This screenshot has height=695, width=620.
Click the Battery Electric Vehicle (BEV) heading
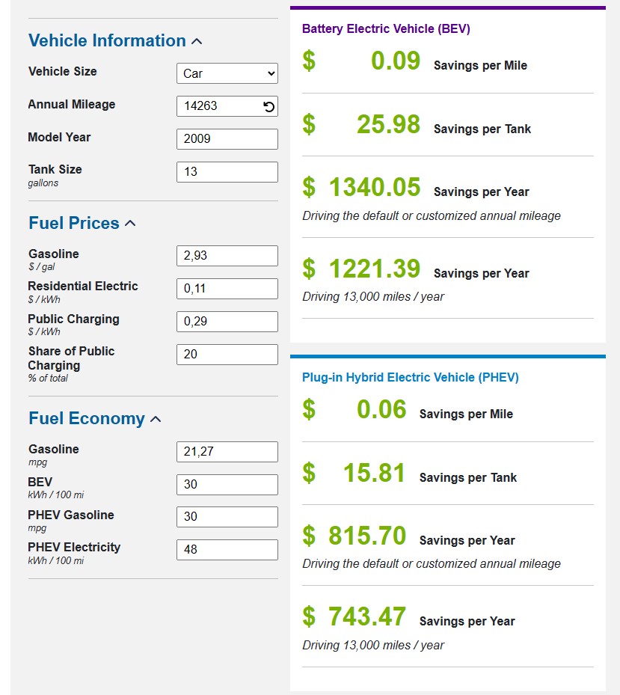(x=386, y=29)
